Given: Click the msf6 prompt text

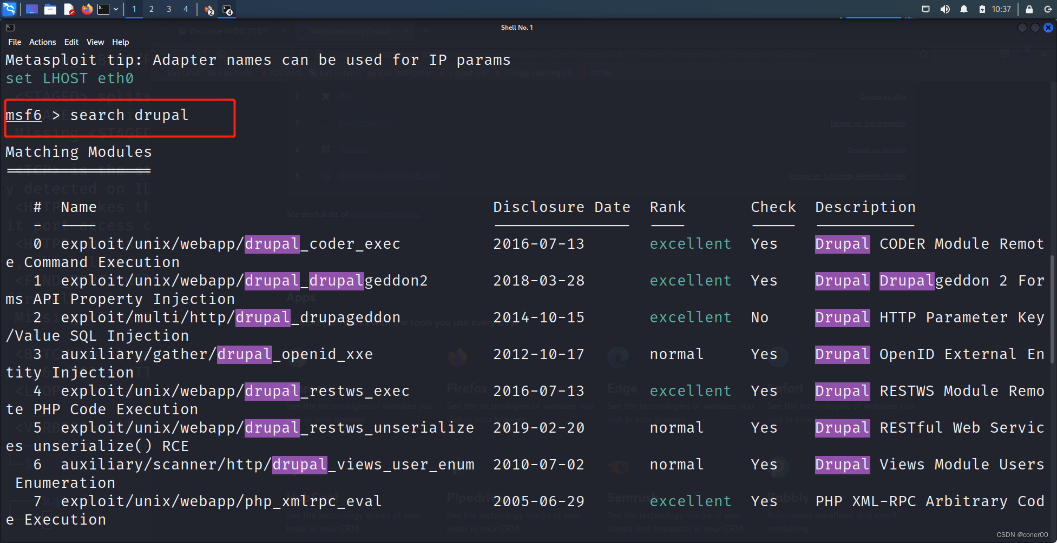Looking at the screenshot, I should click(24, 115).
